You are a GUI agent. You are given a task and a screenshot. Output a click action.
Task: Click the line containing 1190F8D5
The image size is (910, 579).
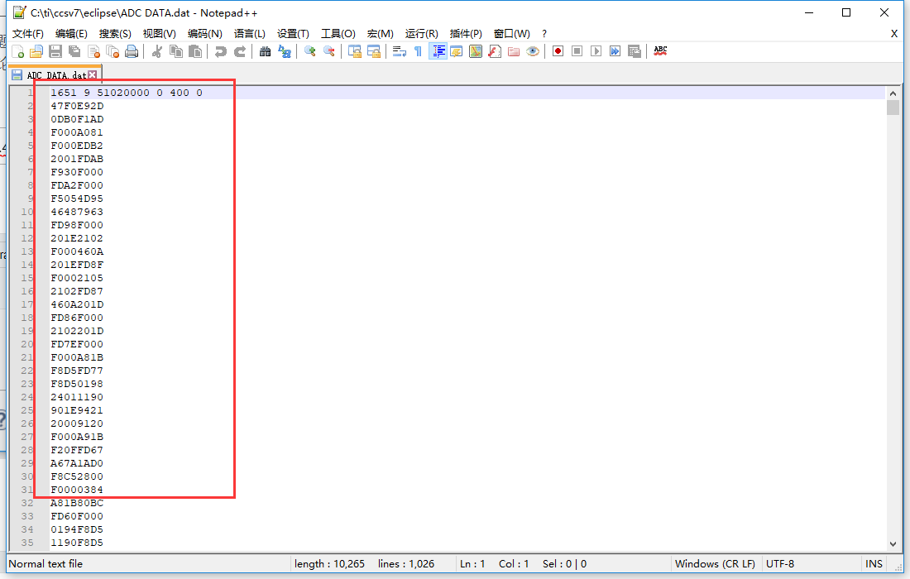click(77, 543)
